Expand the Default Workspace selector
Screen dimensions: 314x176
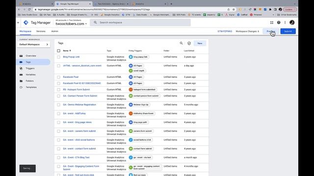coord(34,44)
